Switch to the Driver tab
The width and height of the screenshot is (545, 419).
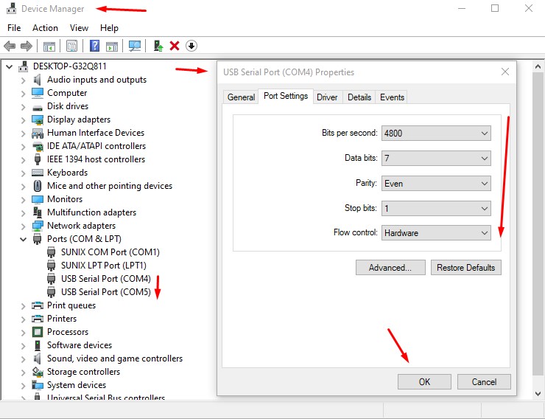(327, 97)
